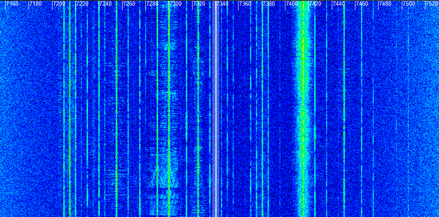Select the 7180 scale marker

click(35, 4)
